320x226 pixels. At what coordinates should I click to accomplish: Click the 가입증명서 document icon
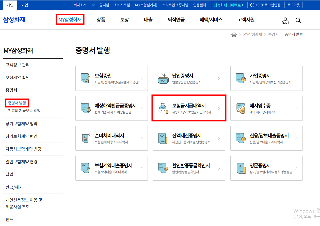(241, 78)
